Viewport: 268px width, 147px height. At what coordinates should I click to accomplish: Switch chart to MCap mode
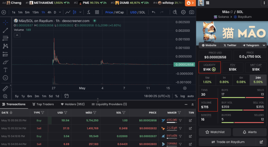[120, 12]
